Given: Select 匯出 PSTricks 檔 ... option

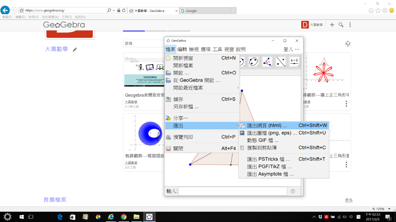Looking at the screenshot, I should point(284,159).
